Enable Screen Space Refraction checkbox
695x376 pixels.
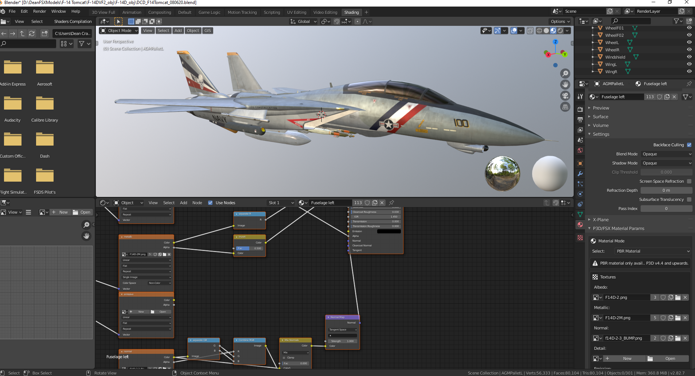tap(689, 181)
